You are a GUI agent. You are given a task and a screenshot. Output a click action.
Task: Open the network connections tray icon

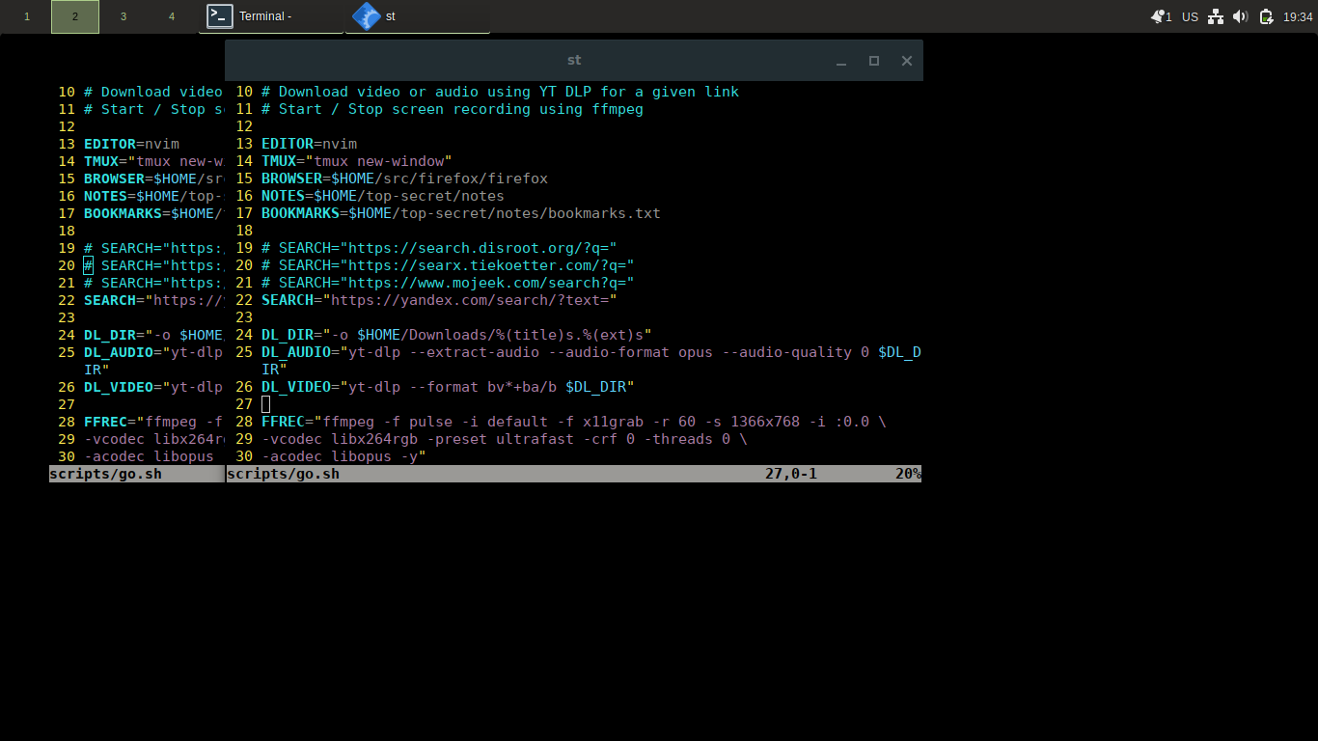tap(1216, 16)
